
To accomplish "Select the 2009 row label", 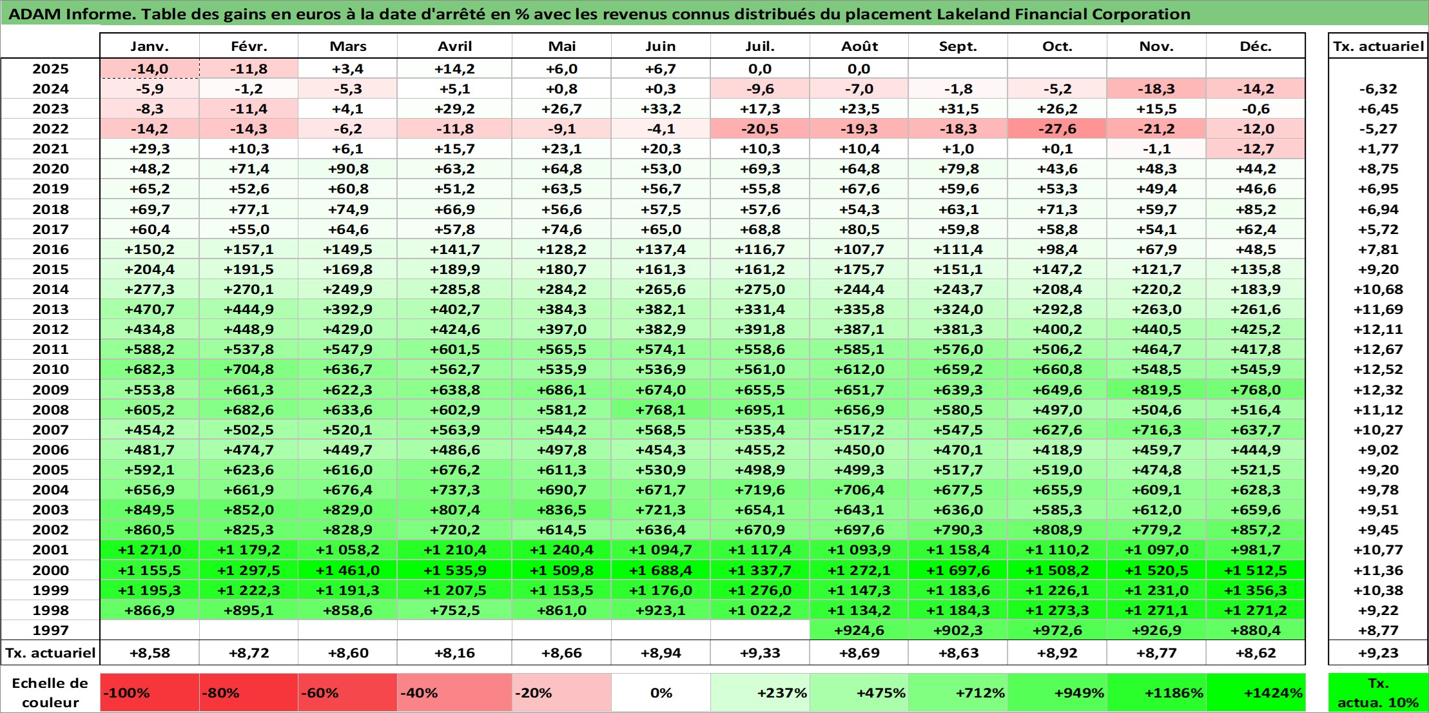I will click(x=50, y=389).
